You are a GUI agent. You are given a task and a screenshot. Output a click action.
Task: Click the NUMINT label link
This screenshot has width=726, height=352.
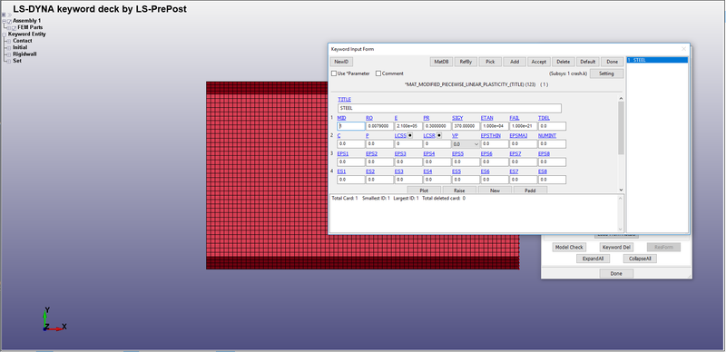coord(547,136)
